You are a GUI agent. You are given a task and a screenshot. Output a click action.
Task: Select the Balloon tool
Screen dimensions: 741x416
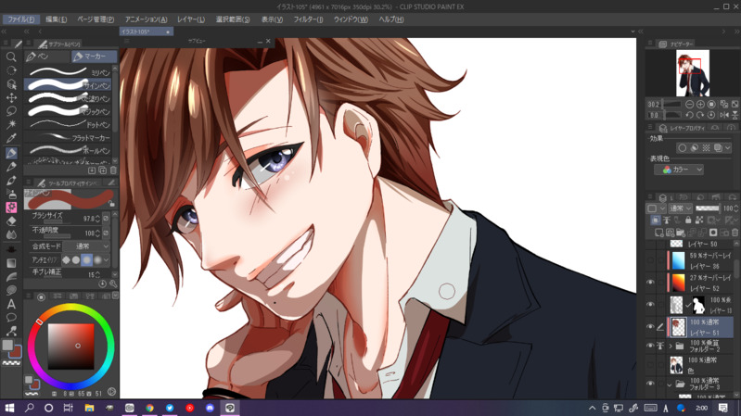(x=11, y=317)
